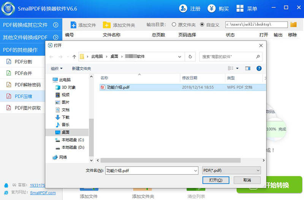304x200 pixels.
Task: Open the 组织 dropdown menu
Action: coord(57,68)
